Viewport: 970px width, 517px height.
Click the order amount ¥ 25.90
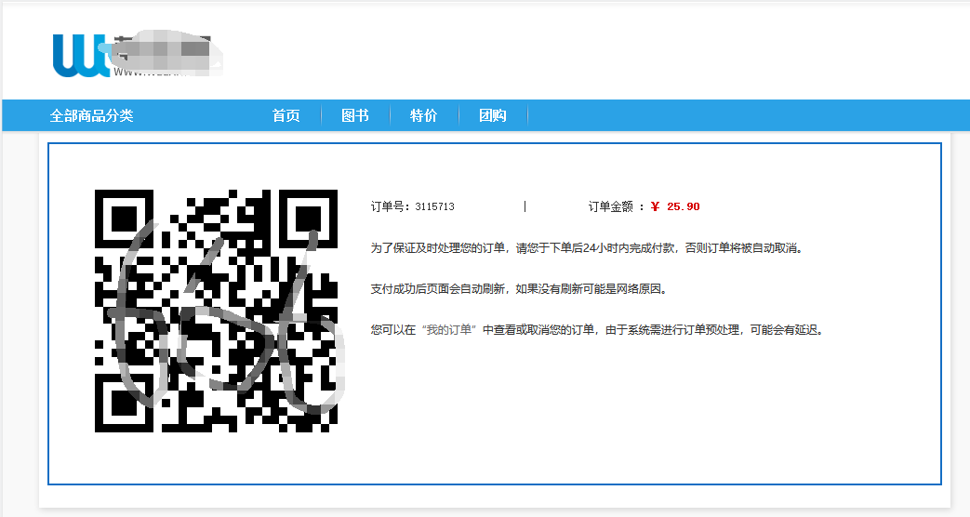675,206
